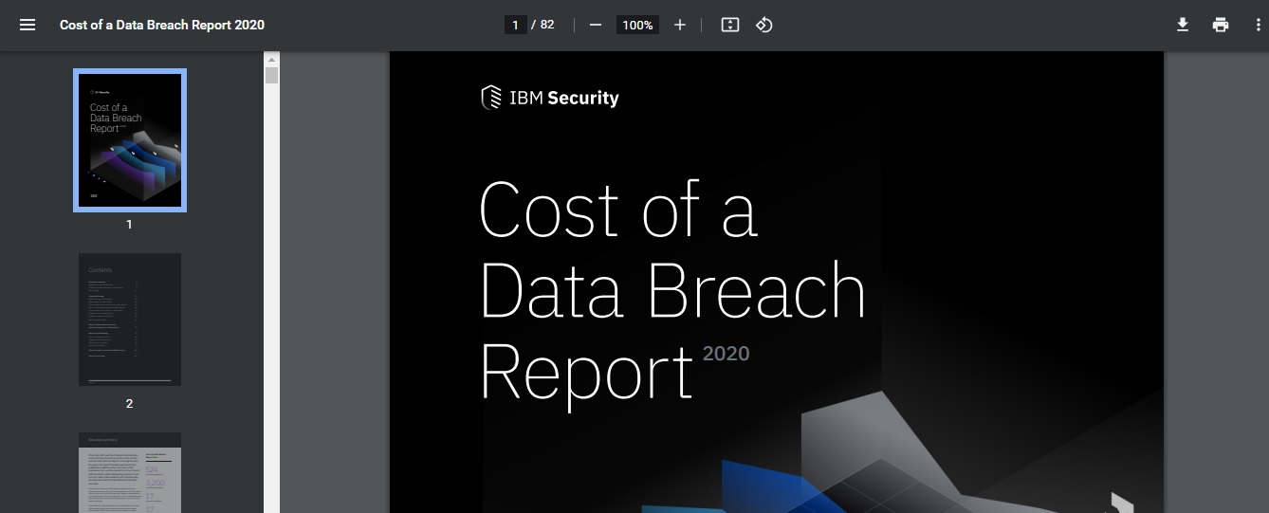The image size is (1269, 513).
Task: Select page 2 Contents thumbnail
Action: click(x=130, y=319)
